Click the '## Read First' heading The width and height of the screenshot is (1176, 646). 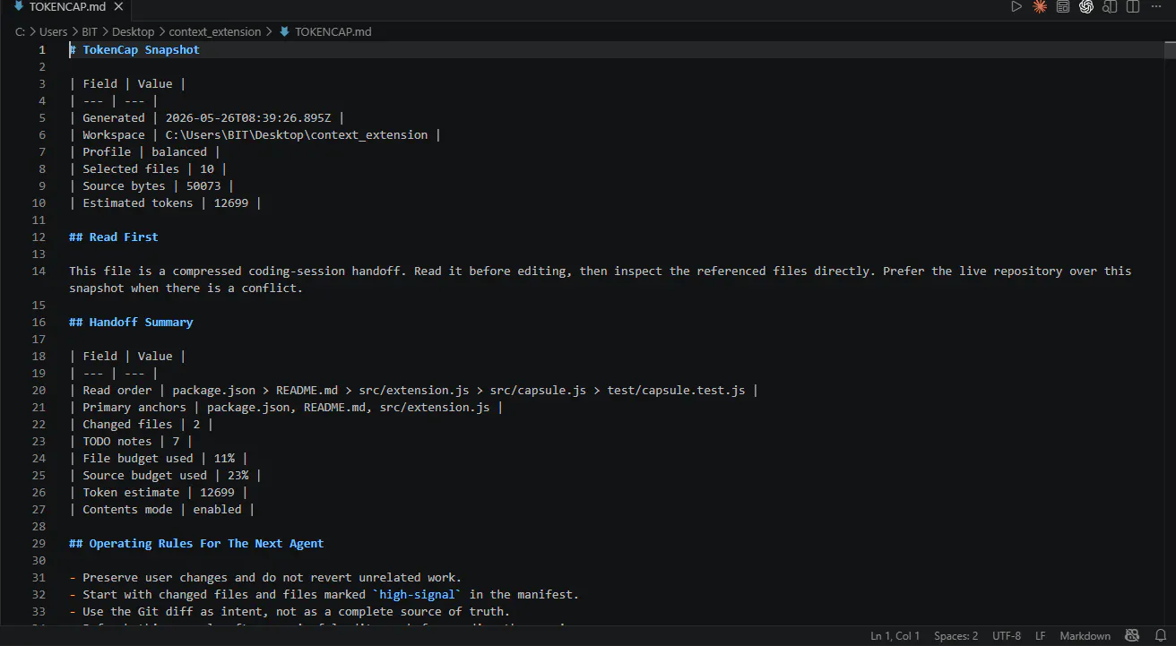(114, 237)
